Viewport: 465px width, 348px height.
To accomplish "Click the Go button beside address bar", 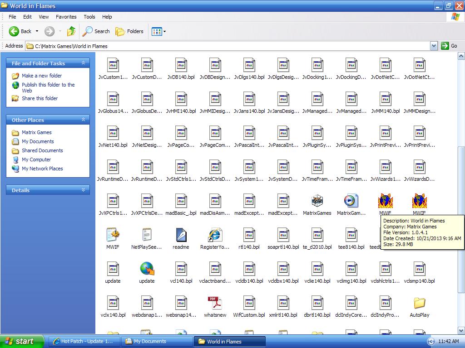I will click(x=449, y=46).
